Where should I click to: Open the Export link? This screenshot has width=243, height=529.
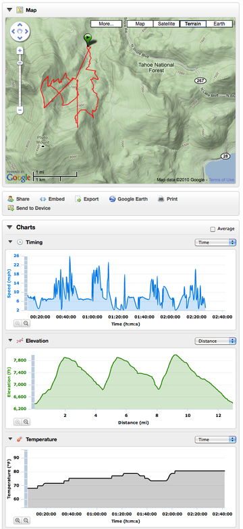point(91,199)
